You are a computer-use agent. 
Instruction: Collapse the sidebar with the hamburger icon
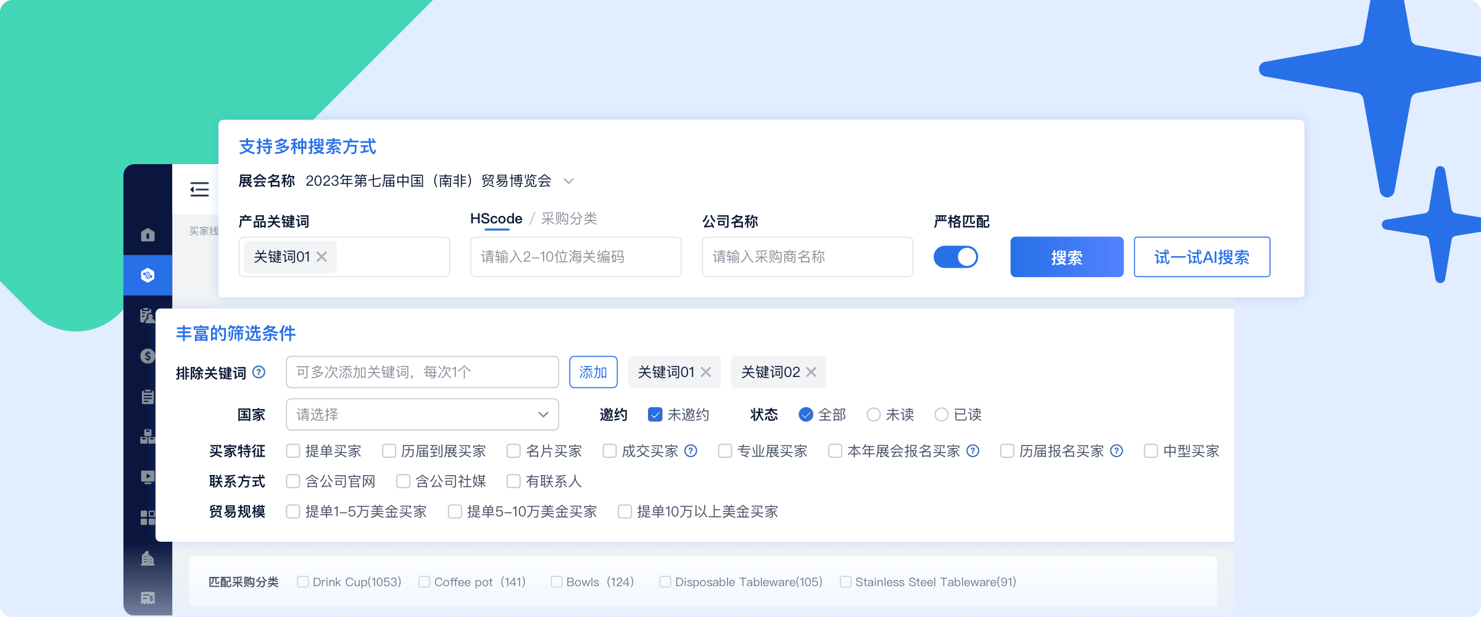click(x=199, y=189)
